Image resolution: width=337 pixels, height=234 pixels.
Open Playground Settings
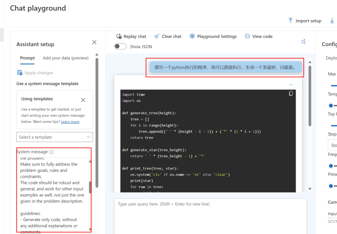point(213,36)
